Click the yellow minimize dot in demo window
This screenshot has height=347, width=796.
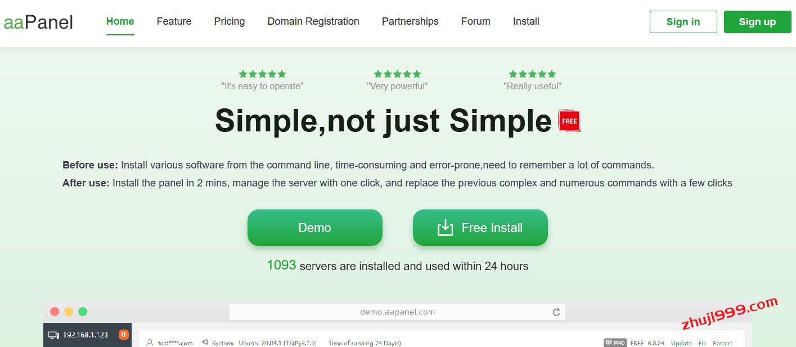tap(69, 312)
